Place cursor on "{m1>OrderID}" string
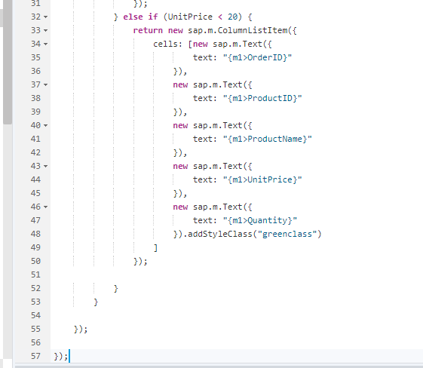This screenshot has width=423, height=368. (x=257, y=57)
